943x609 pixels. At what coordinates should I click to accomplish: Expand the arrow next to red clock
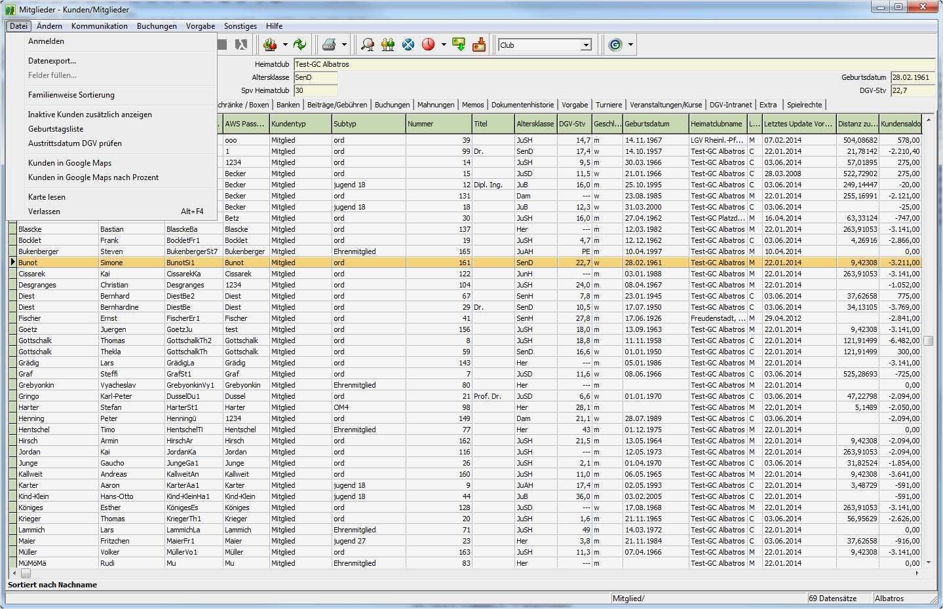click(444, 45)
